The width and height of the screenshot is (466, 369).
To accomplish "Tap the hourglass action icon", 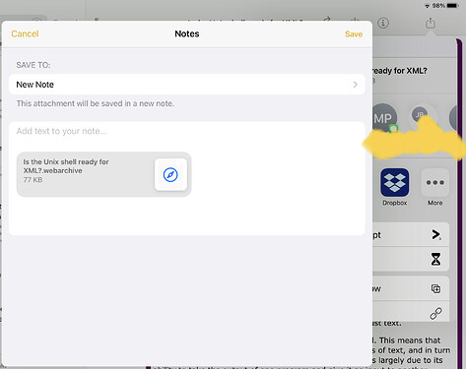I will (x=435, y=259).
